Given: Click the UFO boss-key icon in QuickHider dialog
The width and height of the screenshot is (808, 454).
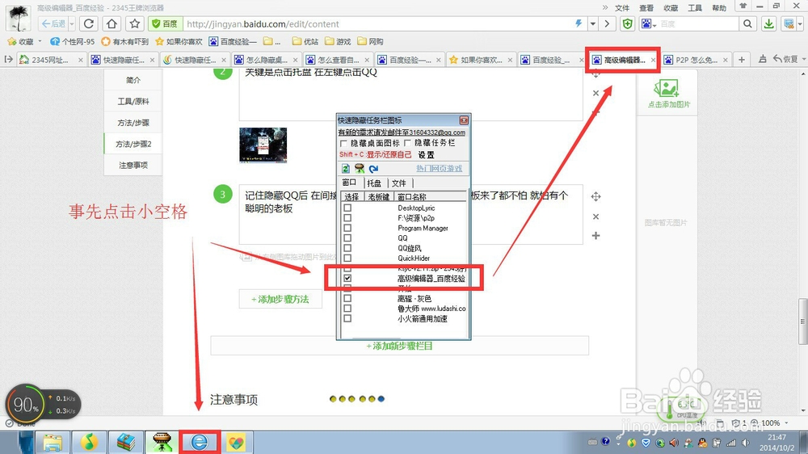Looking at the screenshot, I should [x=360, y=169].
